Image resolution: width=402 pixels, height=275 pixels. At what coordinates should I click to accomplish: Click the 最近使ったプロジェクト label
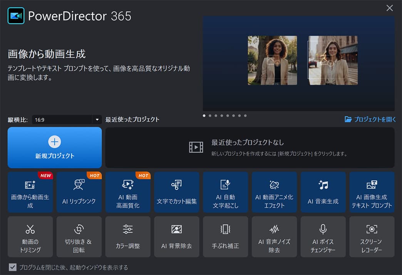132,120
